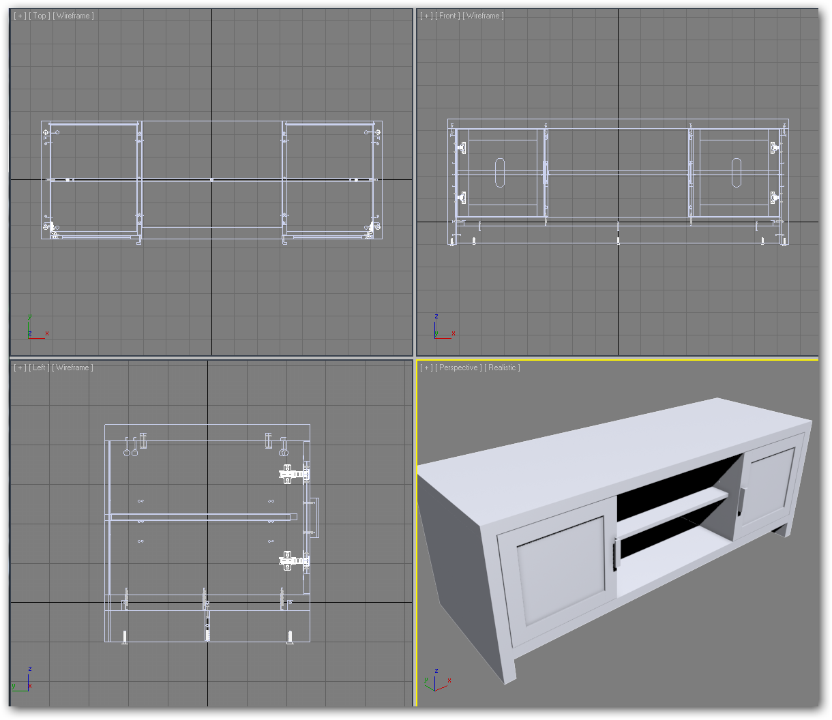832x720 pixels.
Task: Click the Z axis on the Front viewport tripod
Action: pyautogui.click(x=436, y=316)
